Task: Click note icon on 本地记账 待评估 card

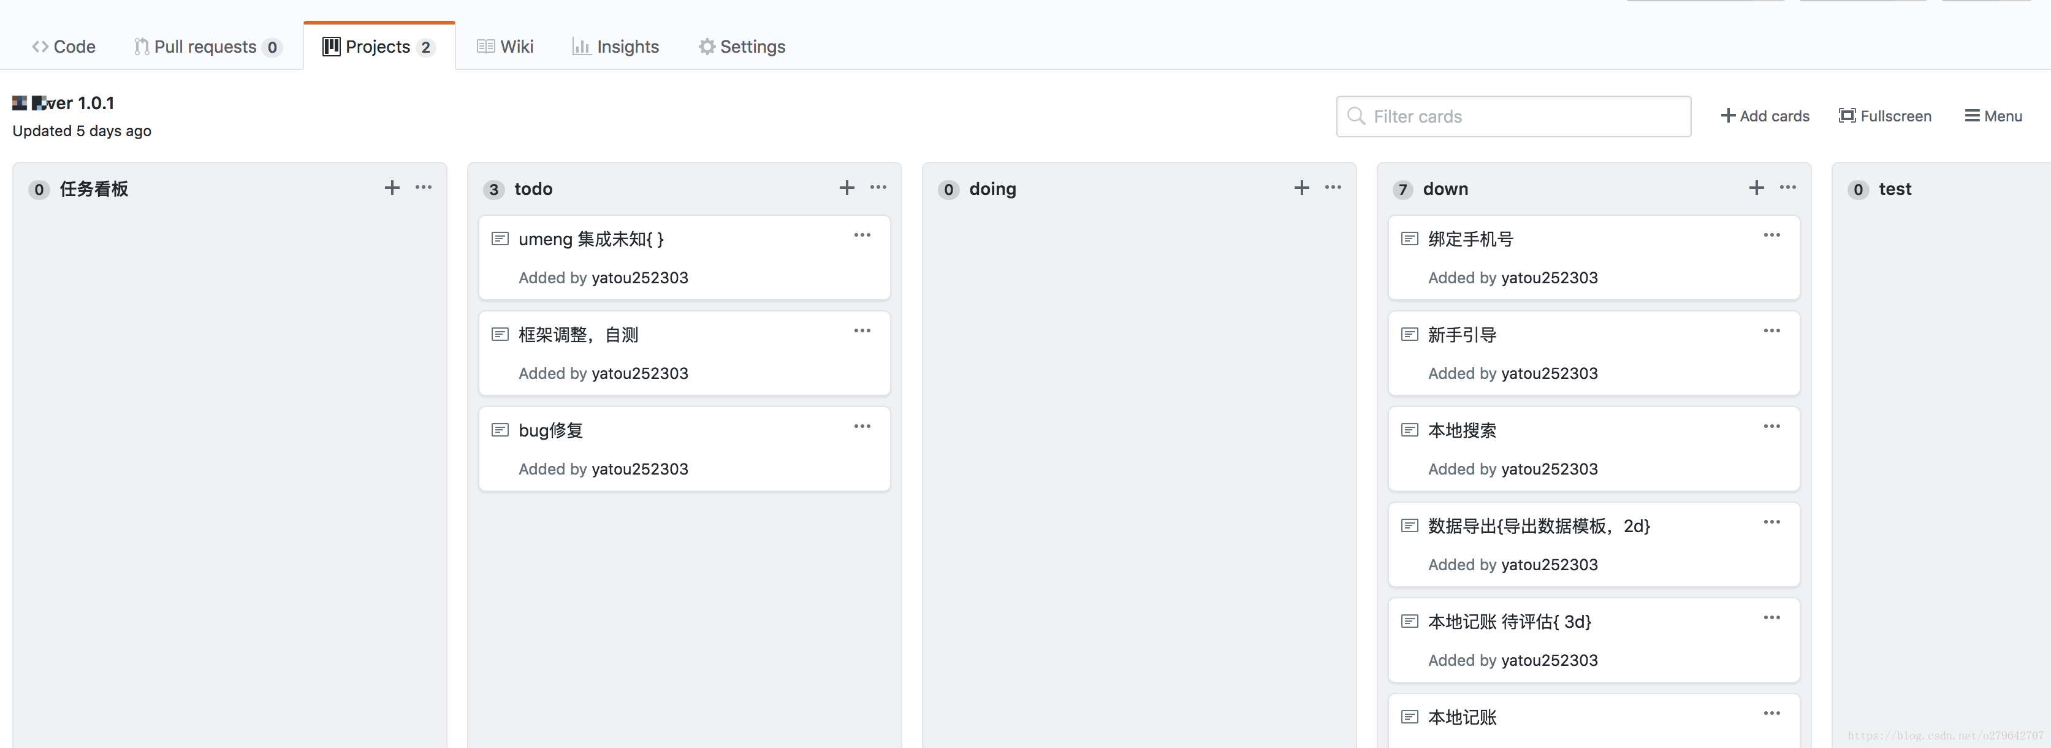Action: click(1409, 621)
